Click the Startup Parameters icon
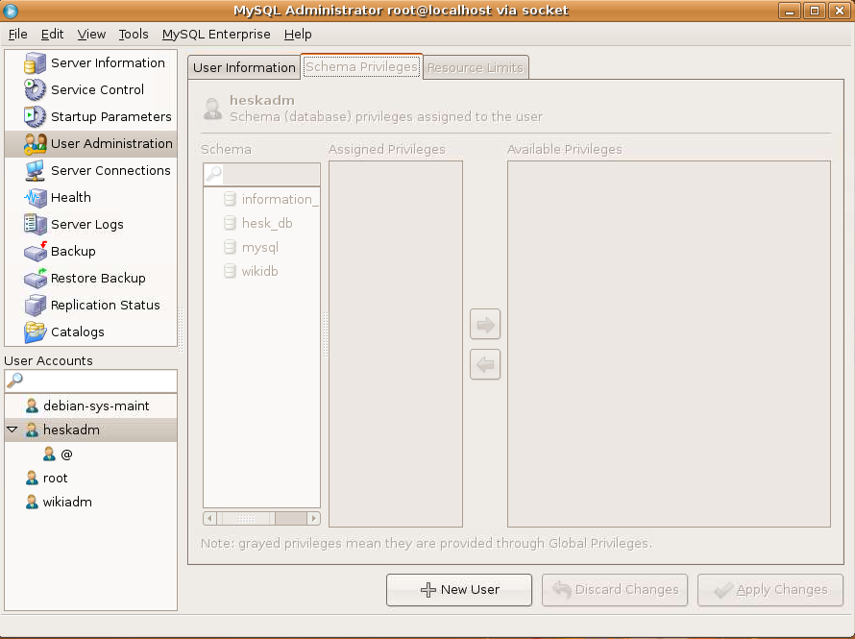Screen dimensions: 855x639 35,116
